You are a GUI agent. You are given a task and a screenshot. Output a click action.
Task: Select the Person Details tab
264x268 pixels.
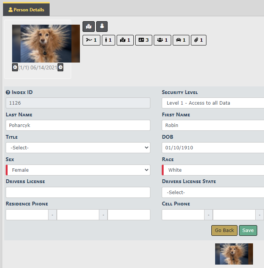click(26, 9)
